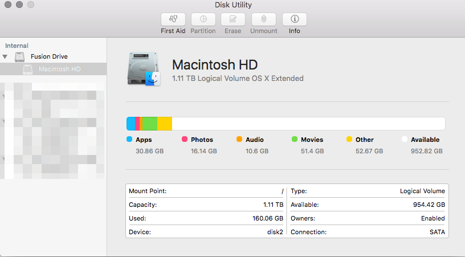Screen dimensions: 465x257
Task: Click the Available legend label
Action: (425, 140)
